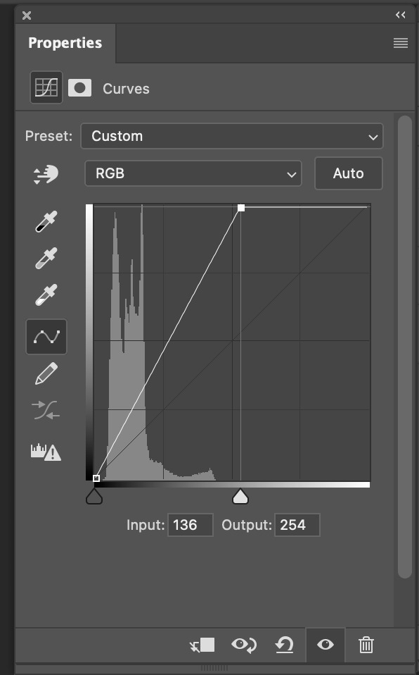419x675 pixels.
Task: Click the histogram accuracy warning icon
Action: click(46, 452)
